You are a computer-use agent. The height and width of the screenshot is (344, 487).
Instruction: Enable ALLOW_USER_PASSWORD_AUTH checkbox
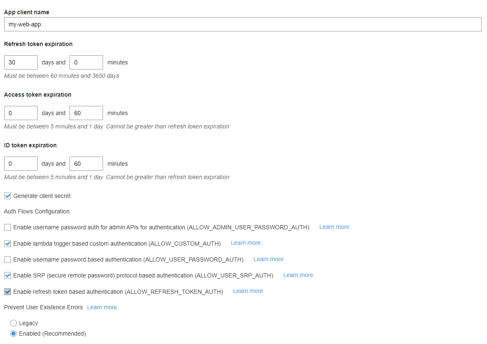click(x=8, y=259)
